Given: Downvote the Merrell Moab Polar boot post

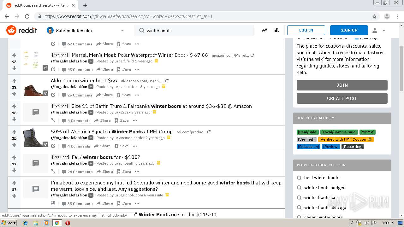Looking at the screenshot, I should click(14, 68).
